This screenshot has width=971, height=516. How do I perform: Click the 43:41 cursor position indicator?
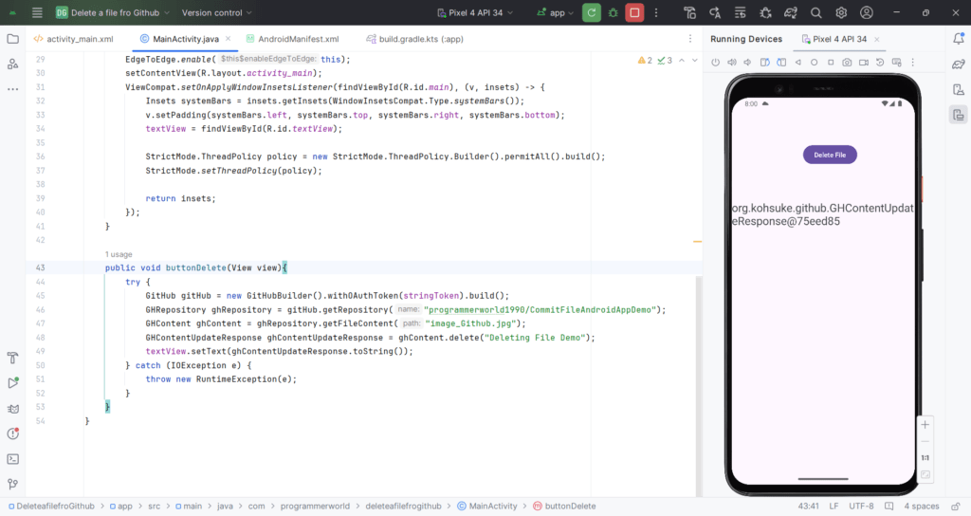click(x=808, y=507)
